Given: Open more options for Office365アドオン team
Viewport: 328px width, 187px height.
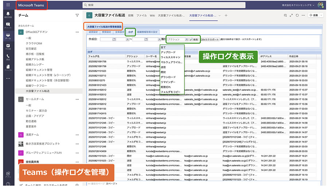Looking at the screenshot, I should click(77, 32).
